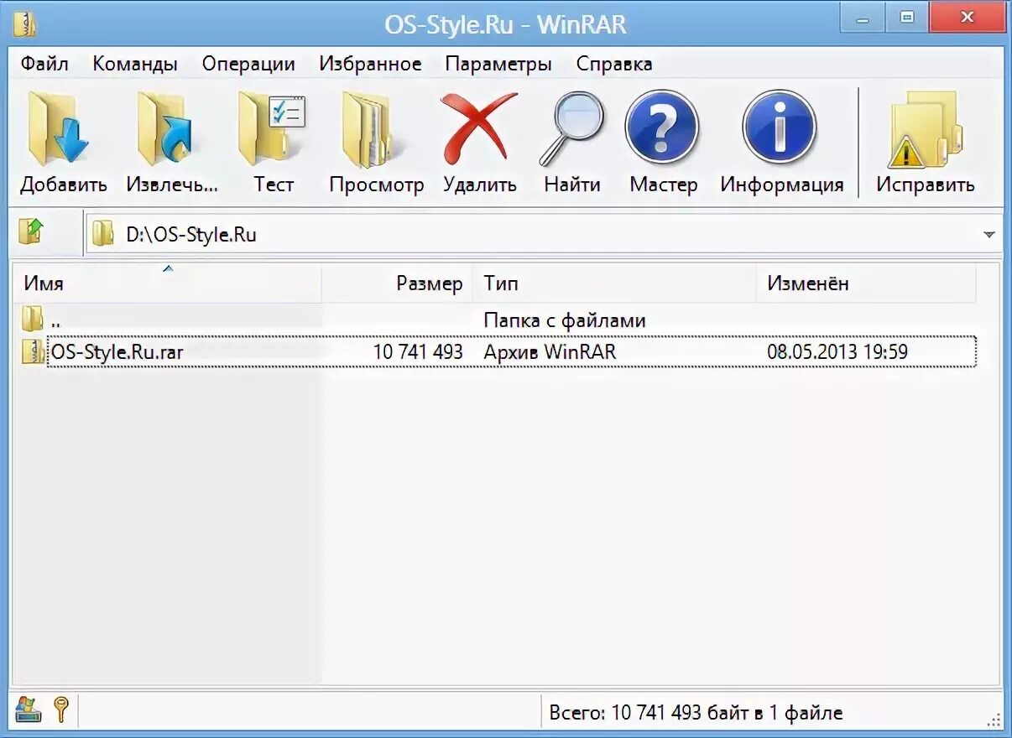Click the Добавить (Add) toolbar icon

tap(60, 130)
